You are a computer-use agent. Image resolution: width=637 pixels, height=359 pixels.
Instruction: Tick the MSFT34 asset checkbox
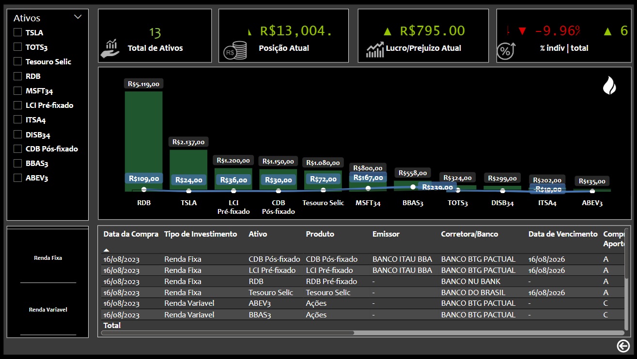18,90
